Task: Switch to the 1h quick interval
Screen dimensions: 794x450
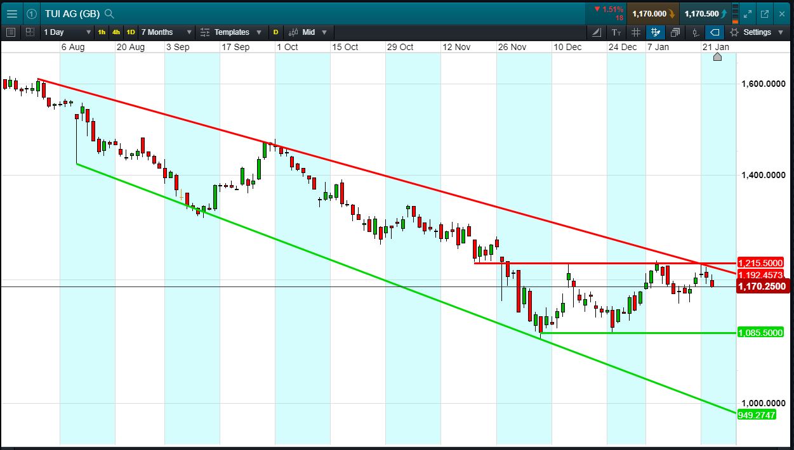Action: point(102,32)
